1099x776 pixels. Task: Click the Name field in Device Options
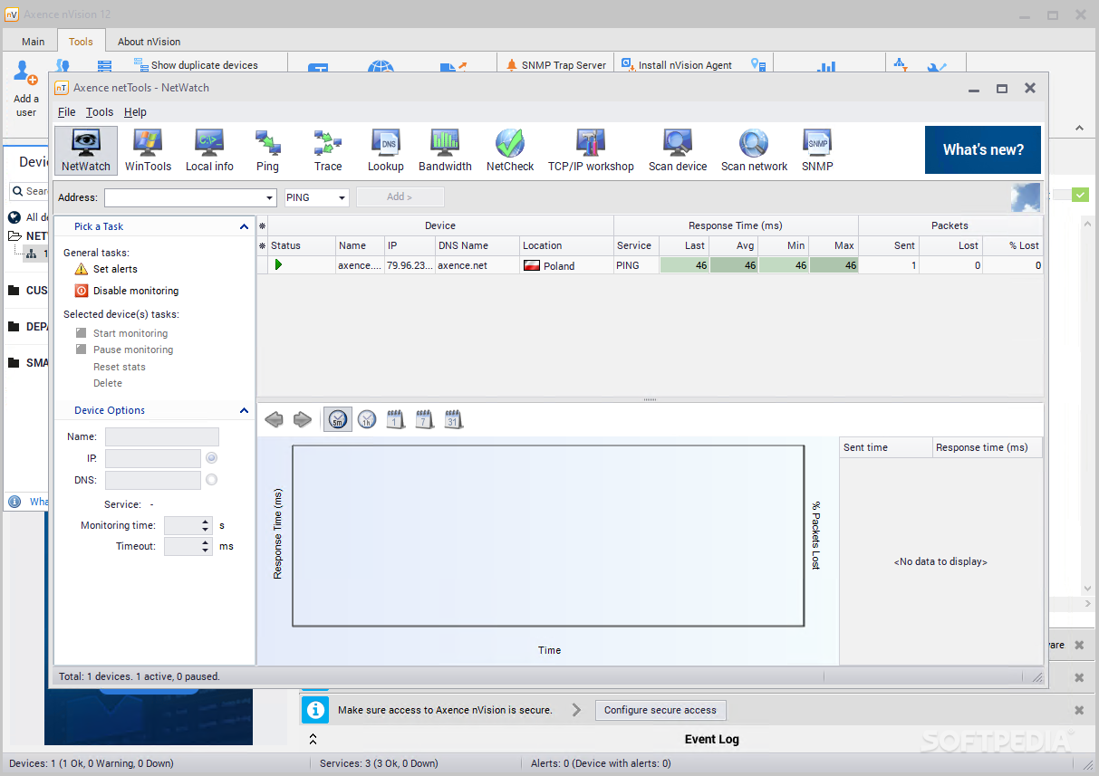coord(162,436)
